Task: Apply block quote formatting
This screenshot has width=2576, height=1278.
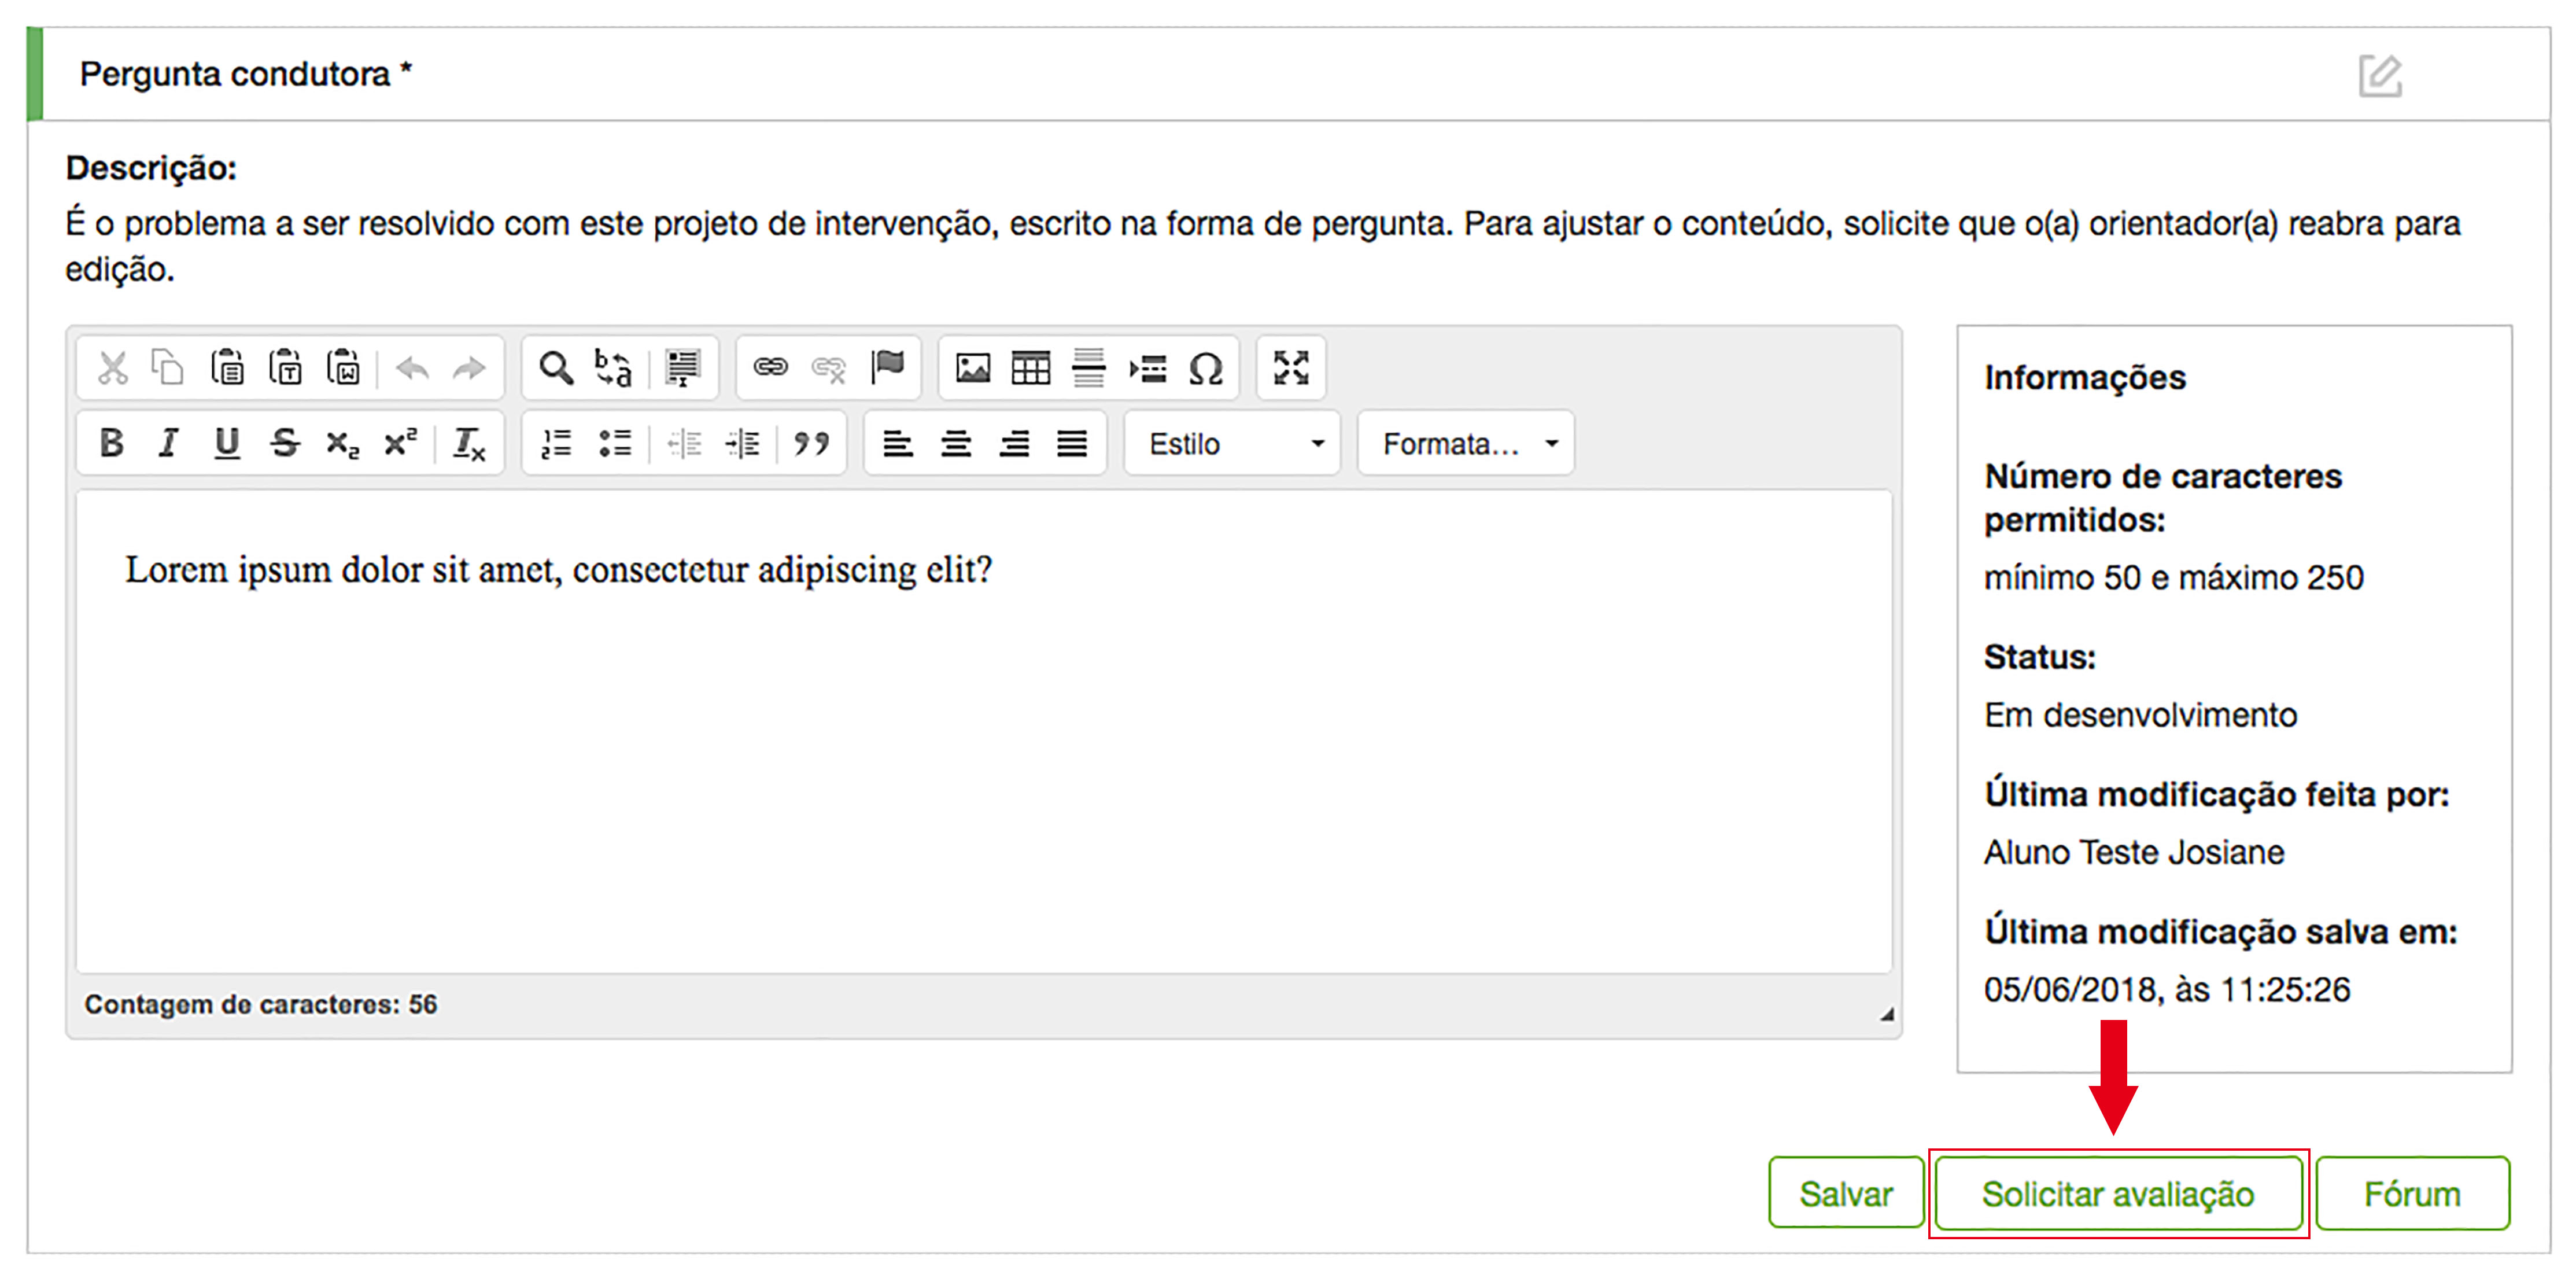Action: (x=811, y=442)
